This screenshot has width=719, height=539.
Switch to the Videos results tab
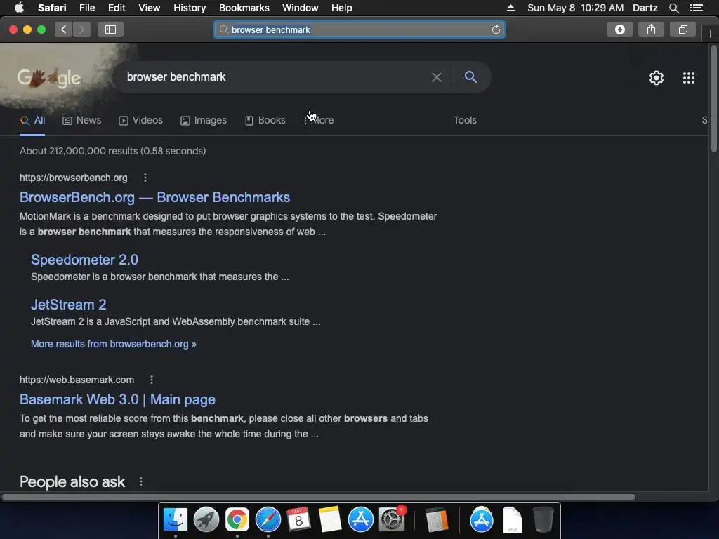click(x=140, y=121)
